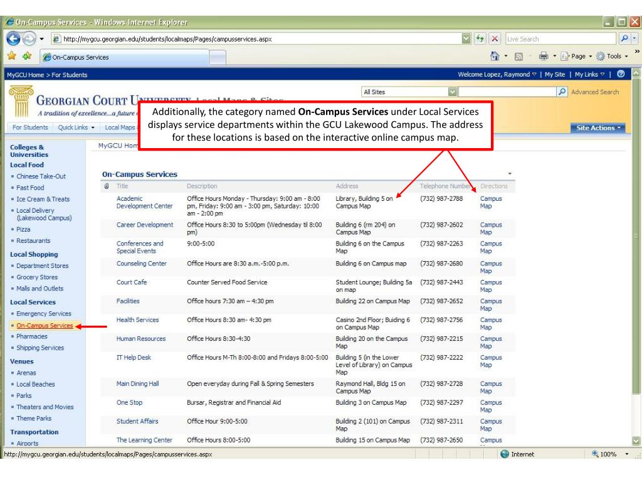Click the blue Help question mark icon
This screenshot has height=482, width=642.
[x=621, y=74]
